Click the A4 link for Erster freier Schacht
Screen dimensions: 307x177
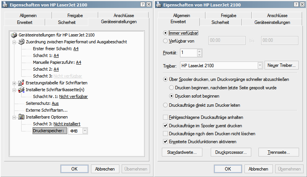coord(76,49)
